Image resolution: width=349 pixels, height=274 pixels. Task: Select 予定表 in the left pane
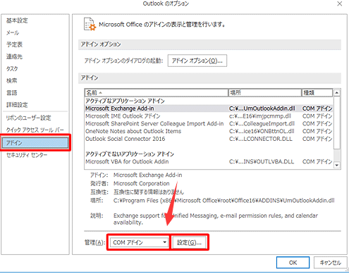14,44
